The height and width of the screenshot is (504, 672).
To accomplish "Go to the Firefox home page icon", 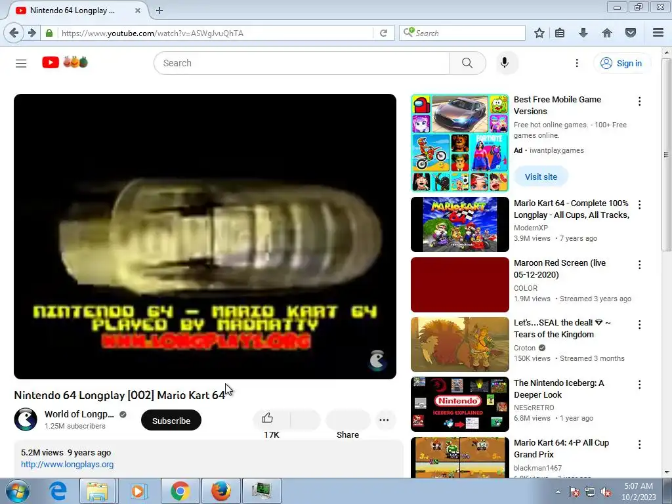I will (607, 33).
